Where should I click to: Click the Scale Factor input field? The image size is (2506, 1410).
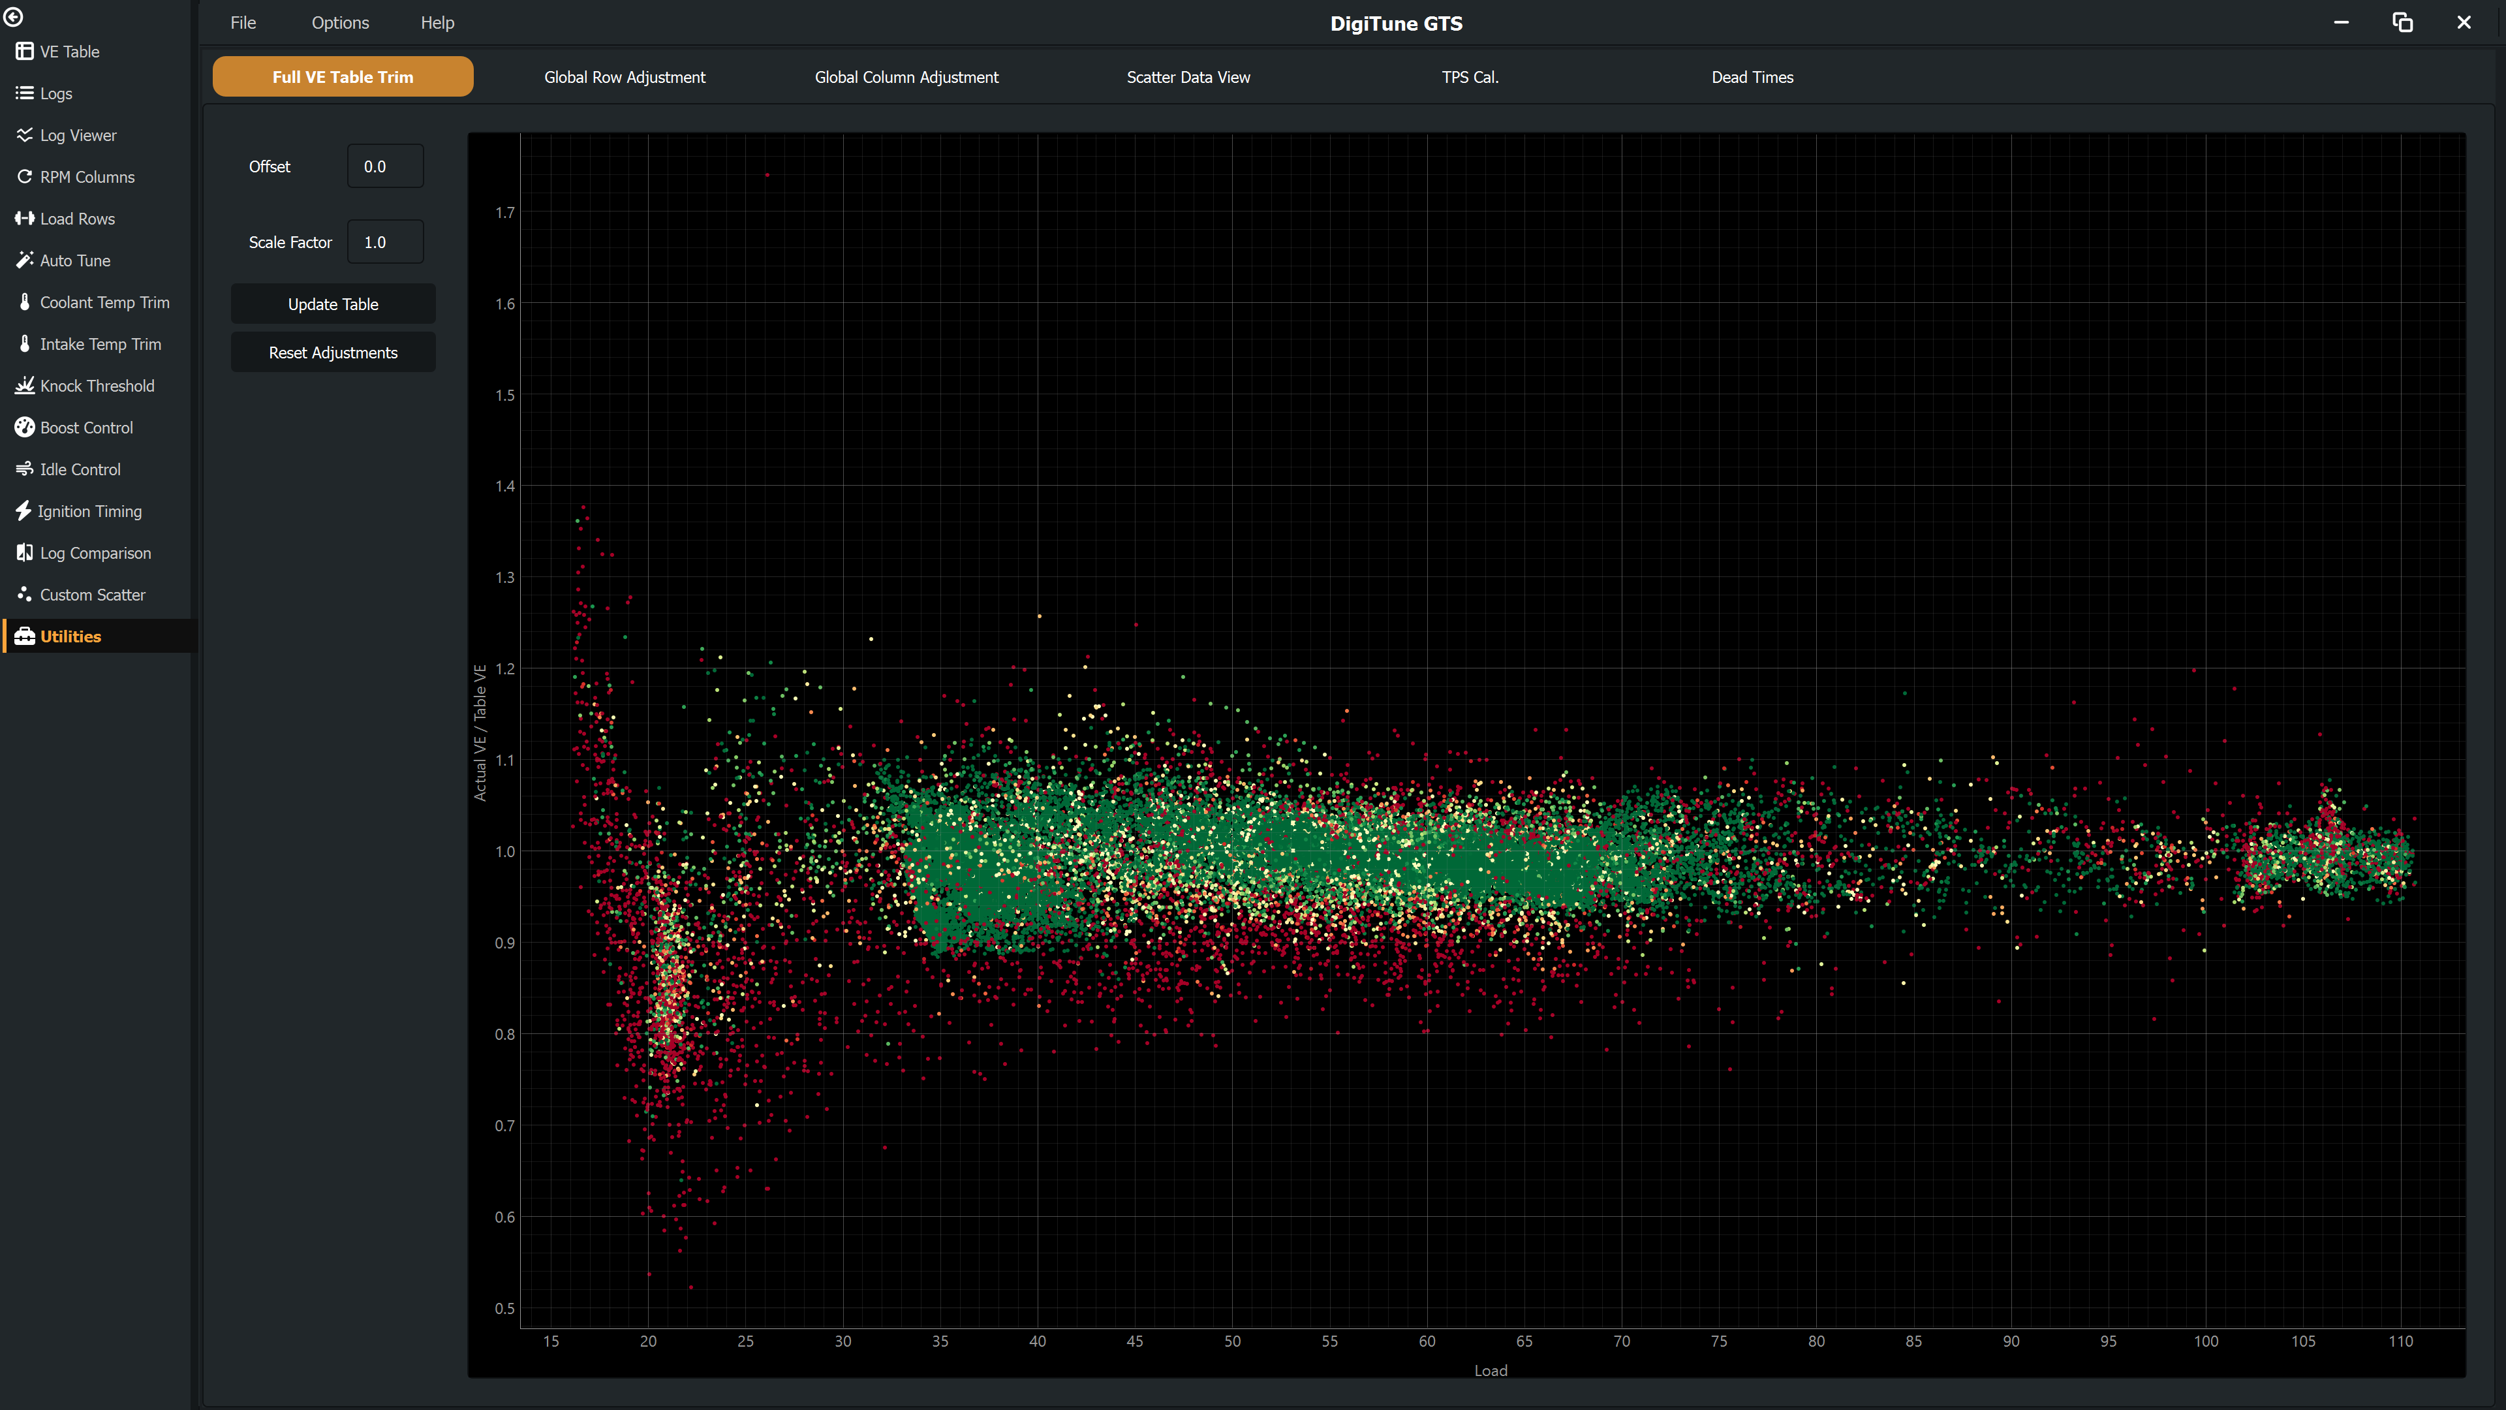click(385, 242)
